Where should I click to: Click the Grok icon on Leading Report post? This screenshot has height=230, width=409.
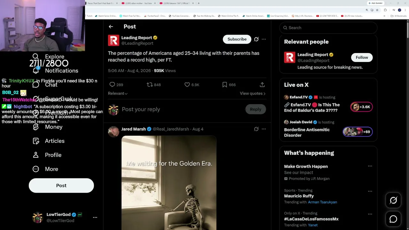(x=256, y=39)
